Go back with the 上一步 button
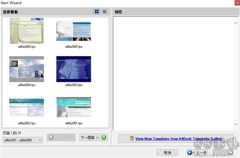240x158 pixels. point(197,152)
